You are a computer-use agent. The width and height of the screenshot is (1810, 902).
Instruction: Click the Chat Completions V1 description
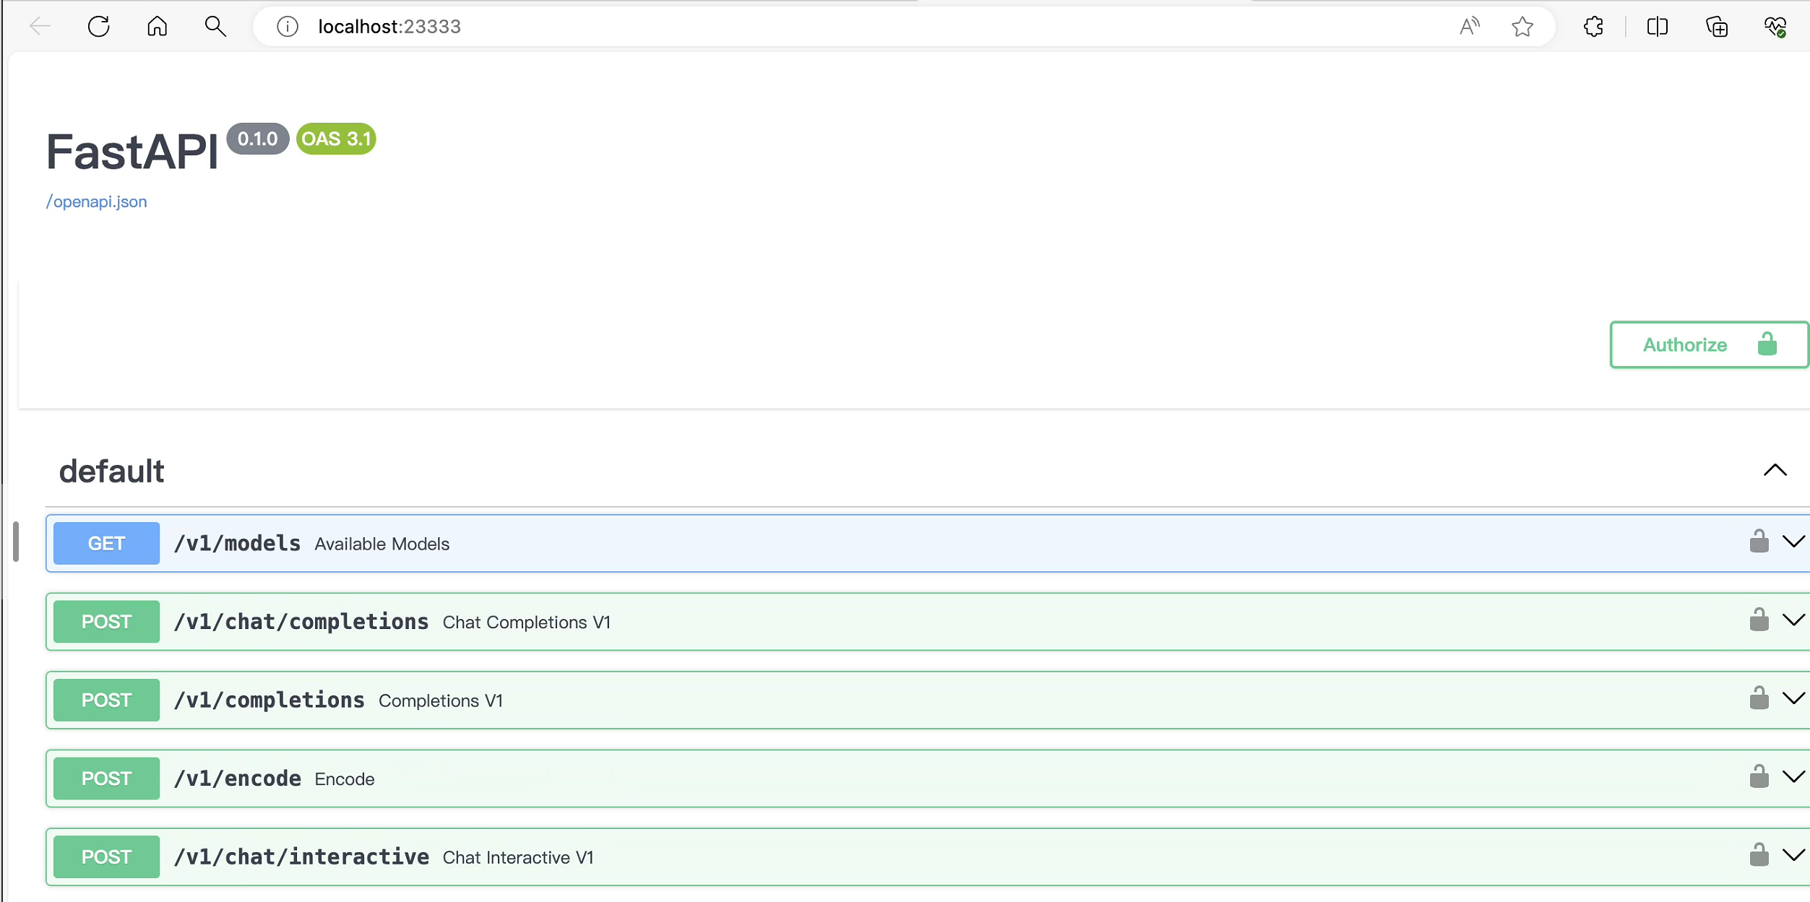tap(527, 623)
